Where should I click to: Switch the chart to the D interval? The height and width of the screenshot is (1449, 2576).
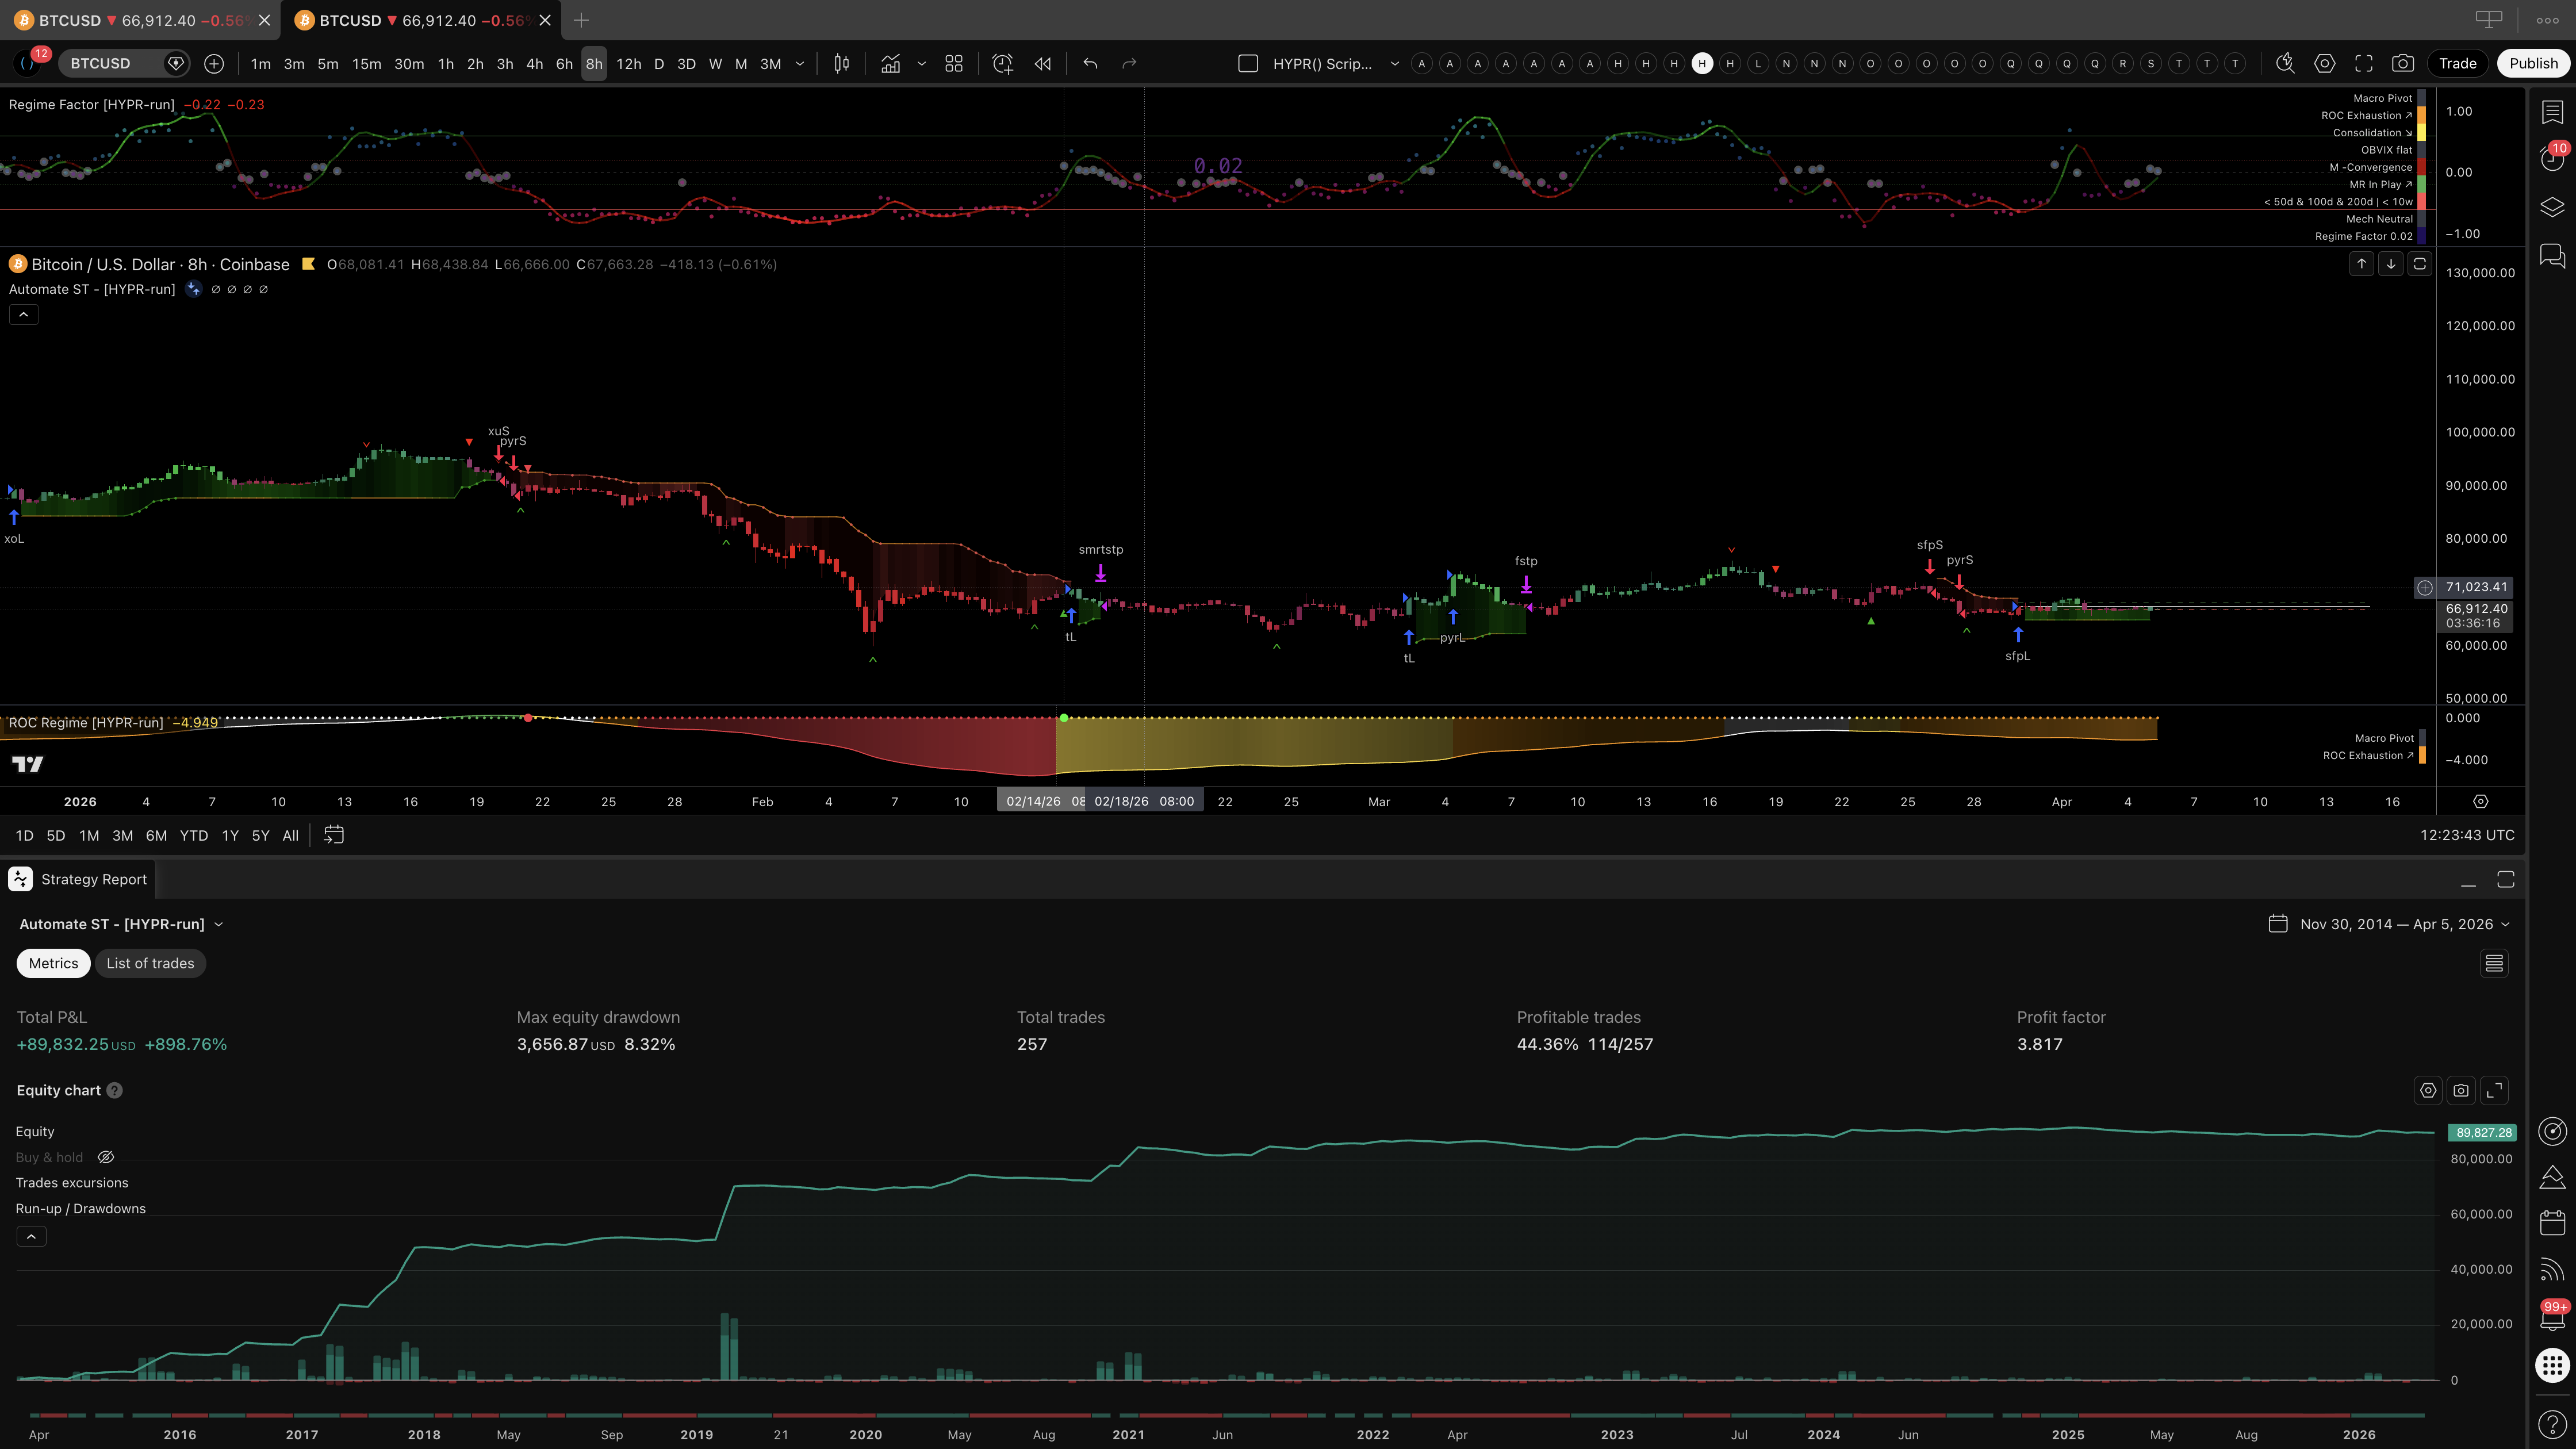(x=659, y=63)
